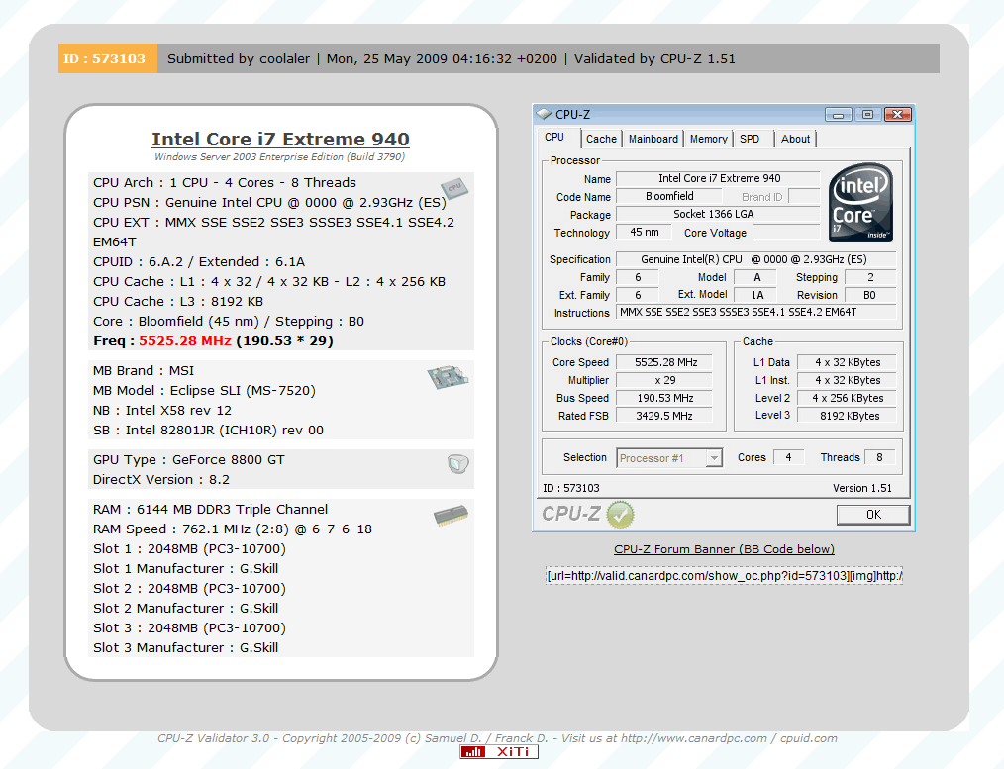This screenshot has height=769, width=1004.
Task: Open the Memory tab
Action: (x=708, y=139)
